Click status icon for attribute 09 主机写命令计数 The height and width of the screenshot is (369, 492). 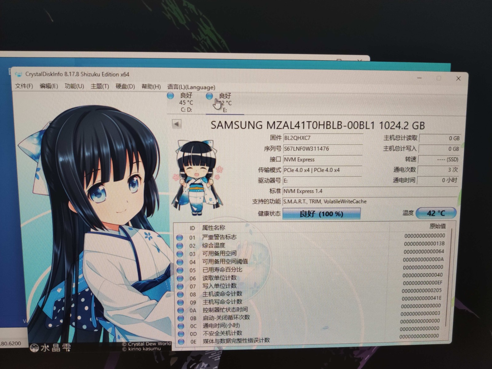click(181, 302)
